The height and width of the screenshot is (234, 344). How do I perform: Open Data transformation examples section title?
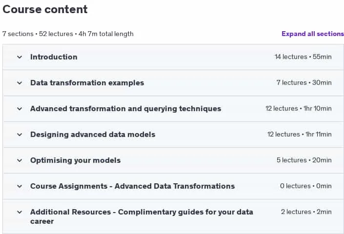pos(87,83)
